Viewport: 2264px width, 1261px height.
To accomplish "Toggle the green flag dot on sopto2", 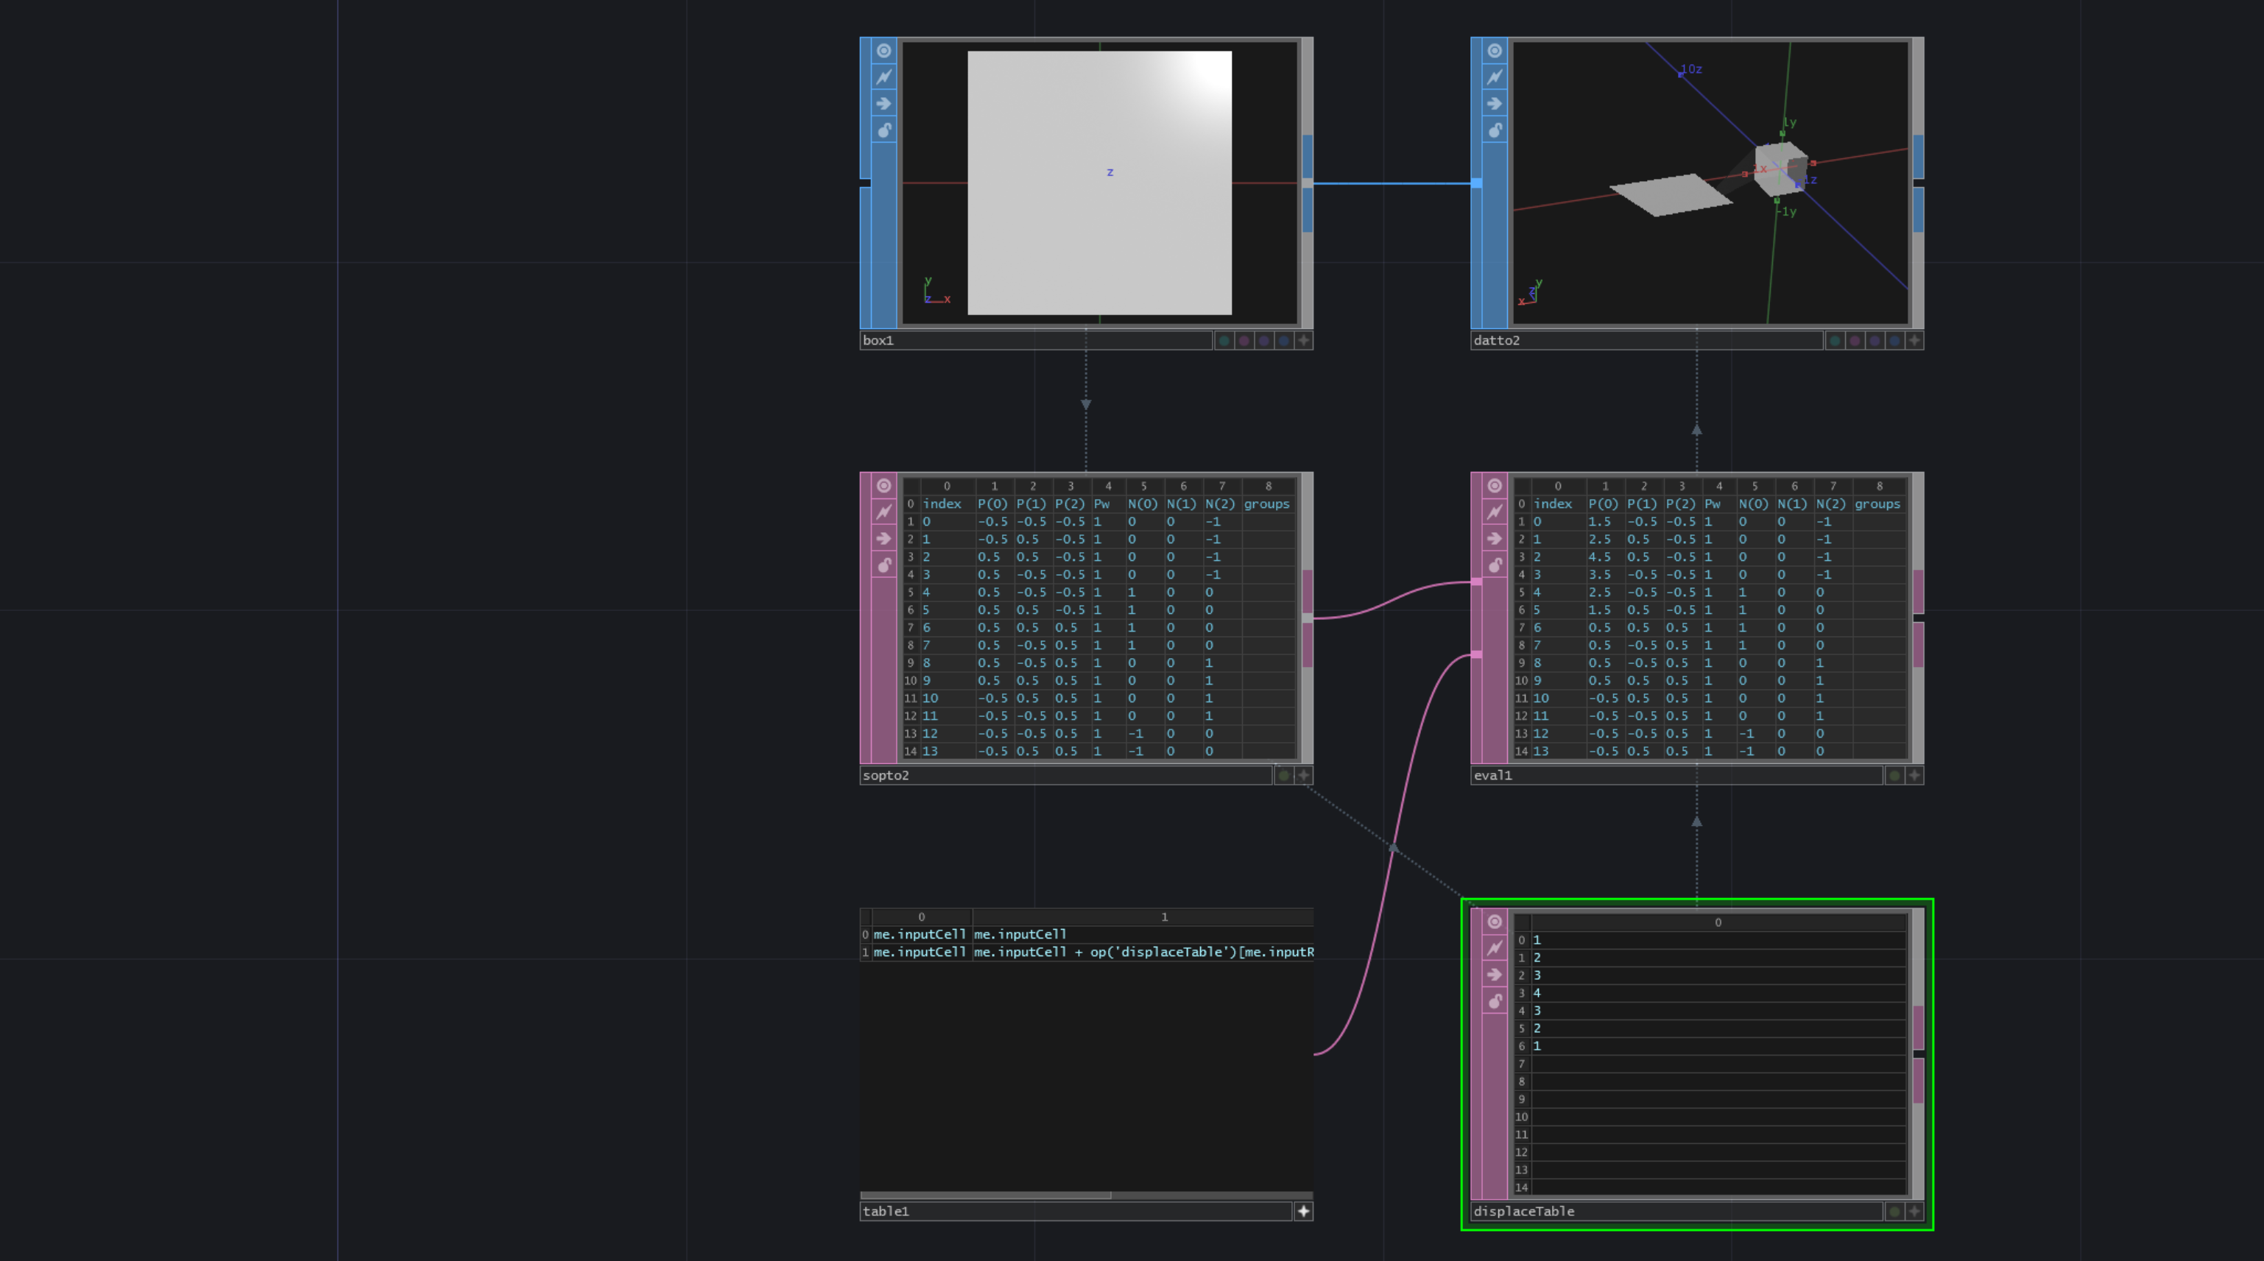I will point(1283,775).
